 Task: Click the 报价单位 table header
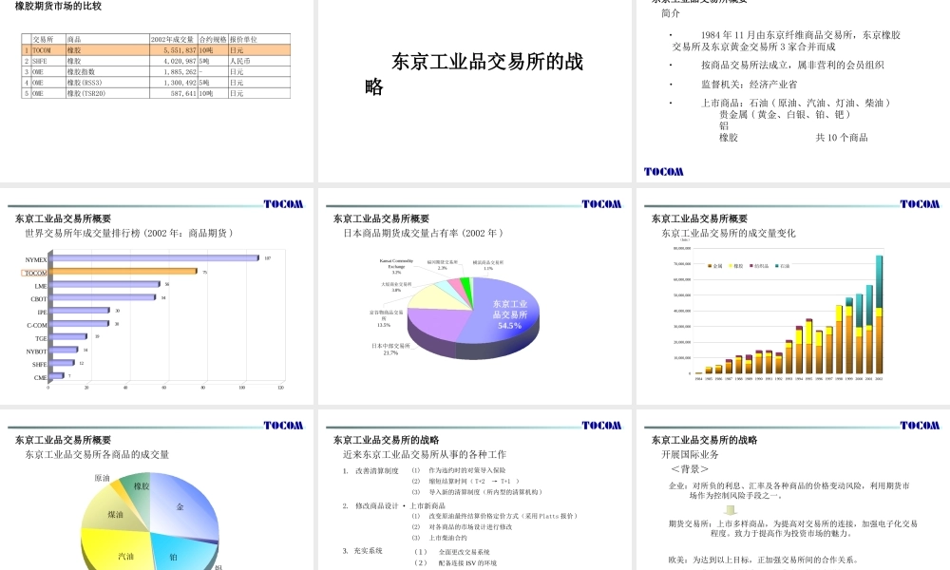(258, 39)
